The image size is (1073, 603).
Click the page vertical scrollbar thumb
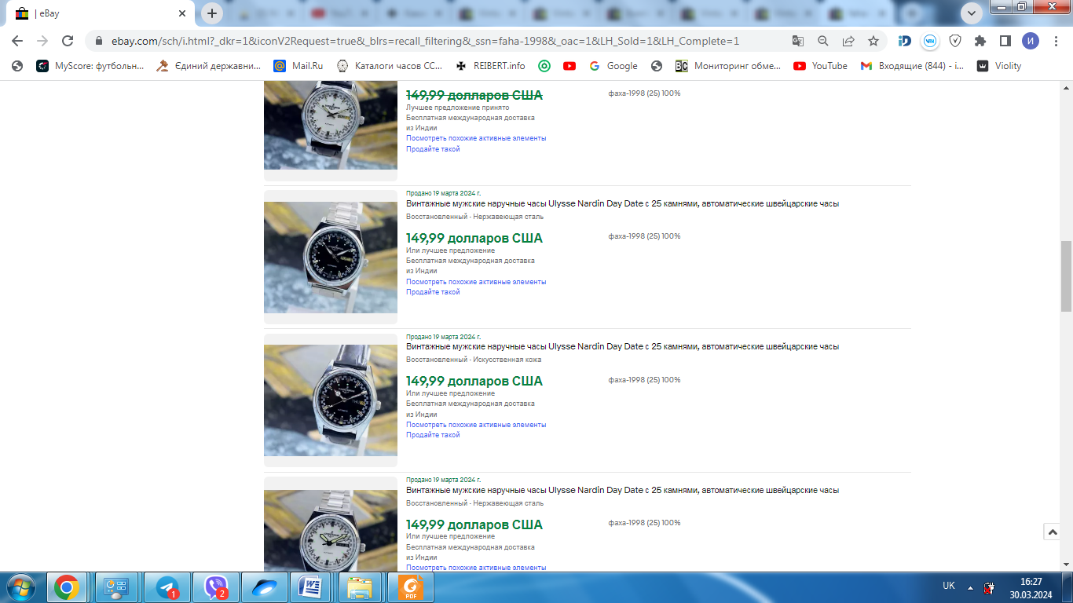[x=1066, y=276]
